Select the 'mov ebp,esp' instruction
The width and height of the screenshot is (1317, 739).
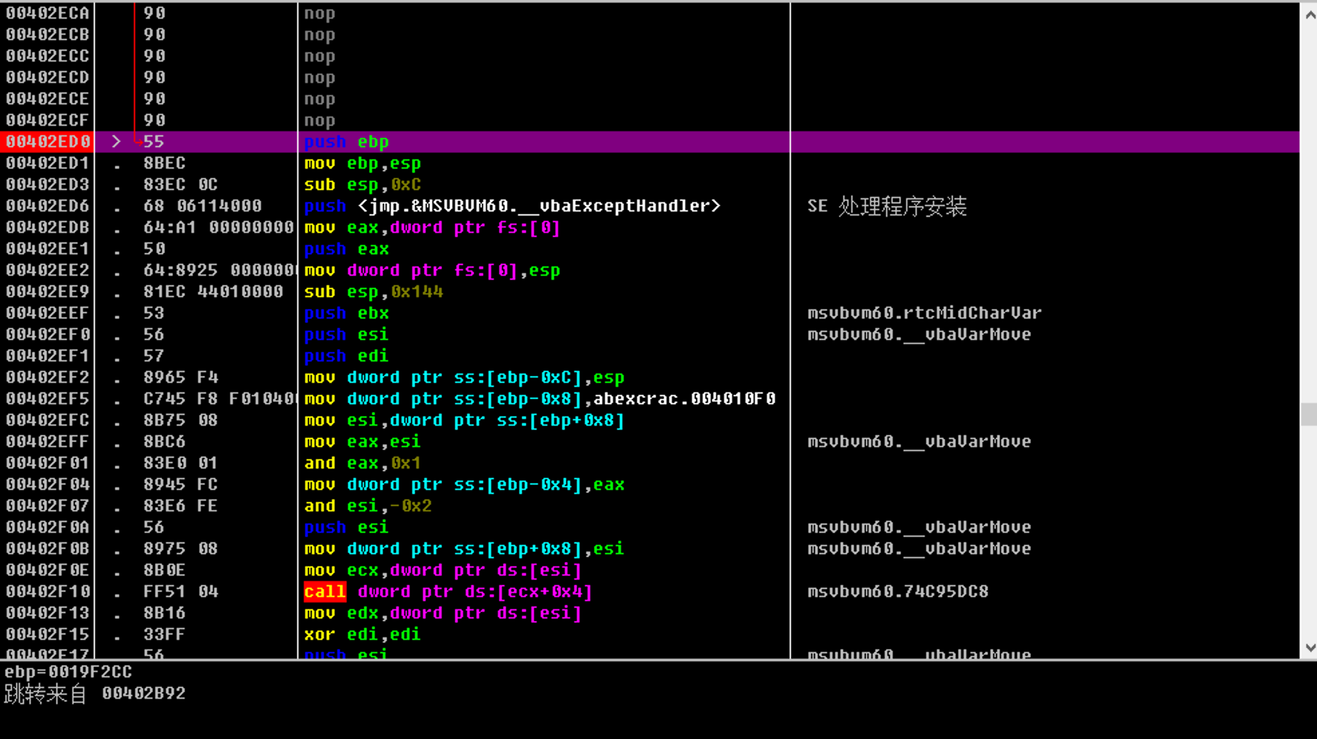(362, 163)
